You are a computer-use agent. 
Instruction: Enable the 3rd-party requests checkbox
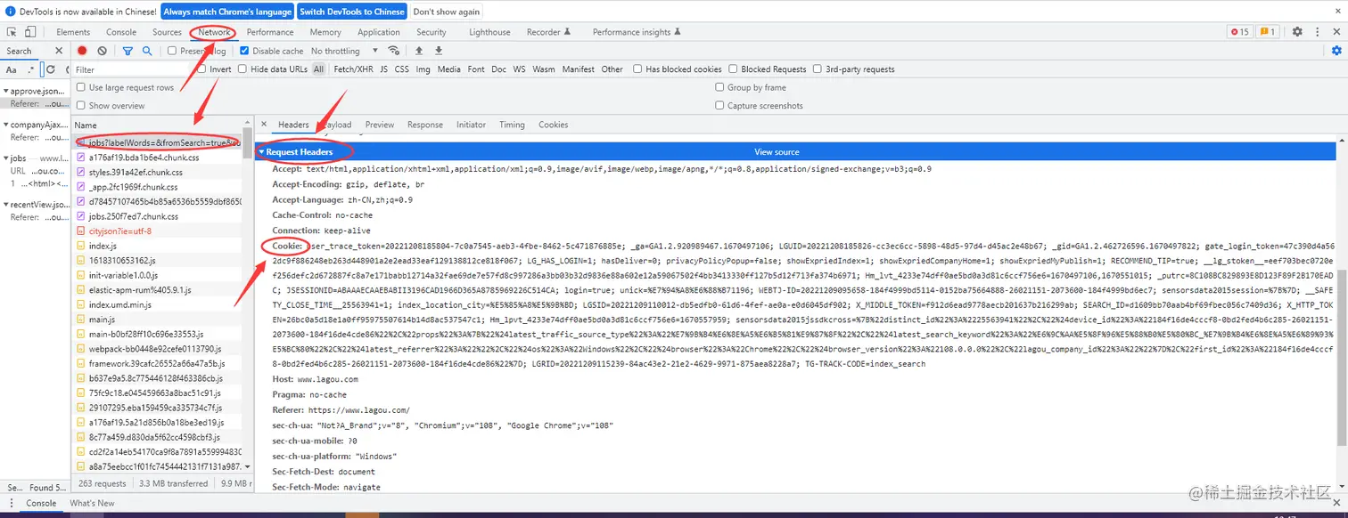[818, 69]
